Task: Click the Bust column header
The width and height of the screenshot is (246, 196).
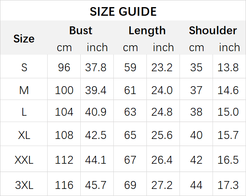Action: click(81, 30)
